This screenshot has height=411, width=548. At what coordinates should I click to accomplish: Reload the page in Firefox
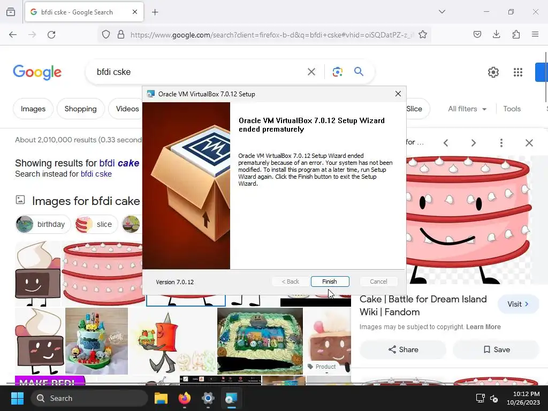click(x=51, y=35)
